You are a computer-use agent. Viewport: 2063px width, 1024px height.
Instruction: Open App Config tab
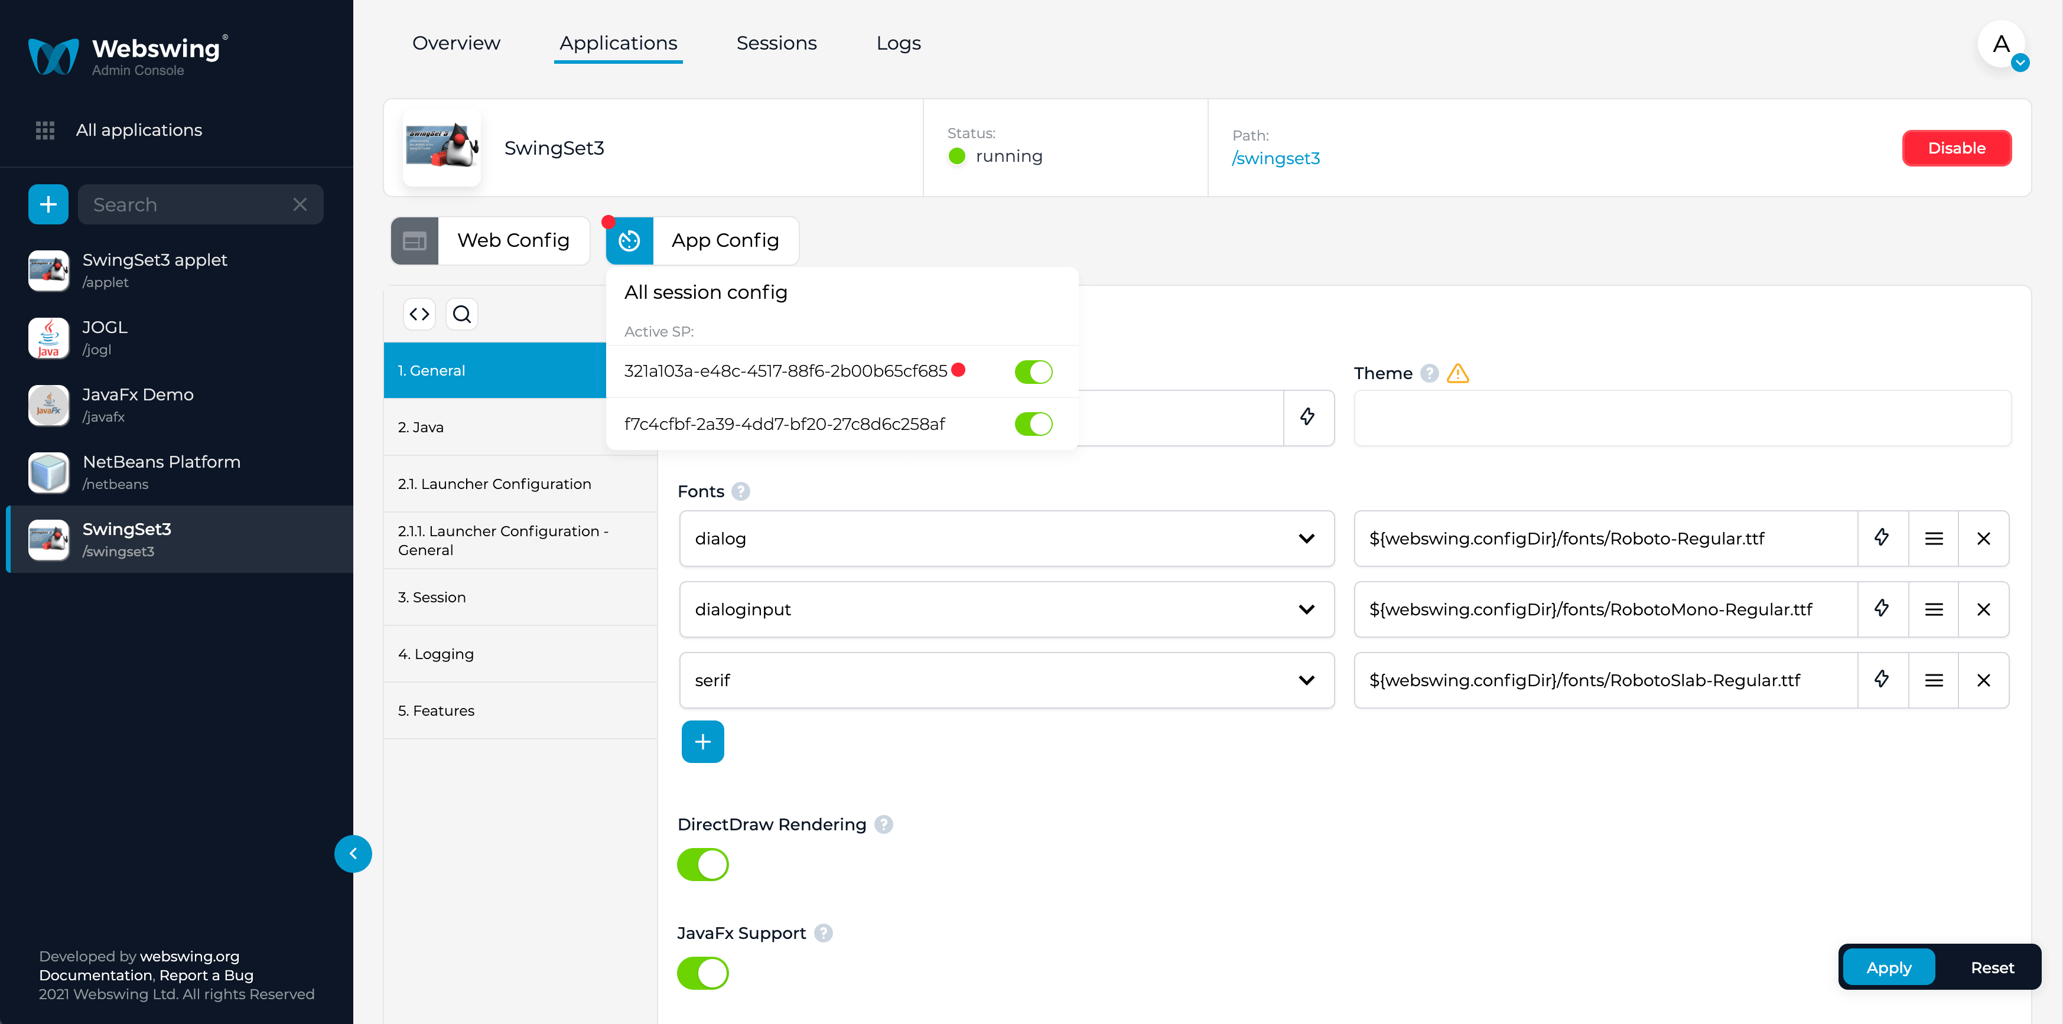tap(702, 240)
